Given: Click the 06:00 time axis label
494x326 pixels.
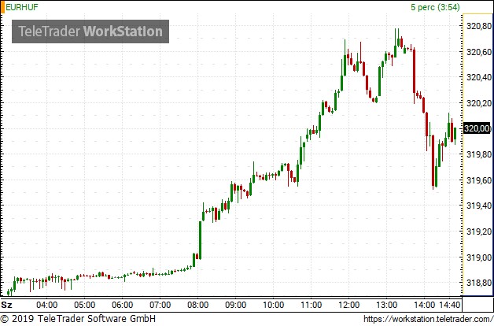Looking at the screenshot, I should click(123, 305).
